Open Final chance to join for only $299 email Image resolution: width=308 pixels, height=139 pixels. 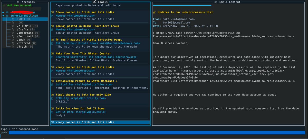[x=83, y=95]
